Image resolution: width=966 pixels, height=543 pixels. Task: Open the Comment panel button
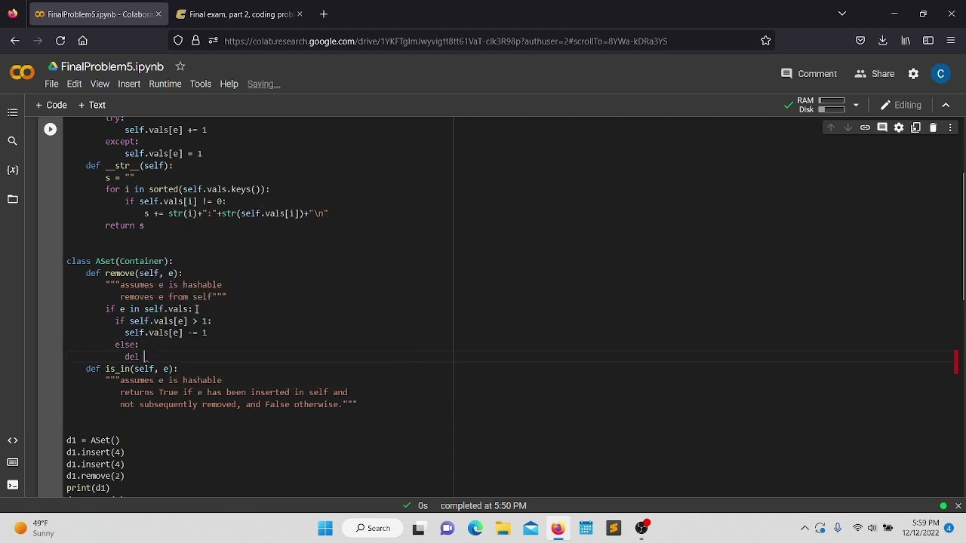[809, 73]
